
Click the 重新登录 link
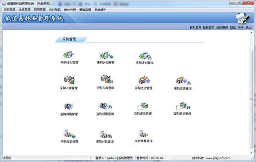pos(209,28)
